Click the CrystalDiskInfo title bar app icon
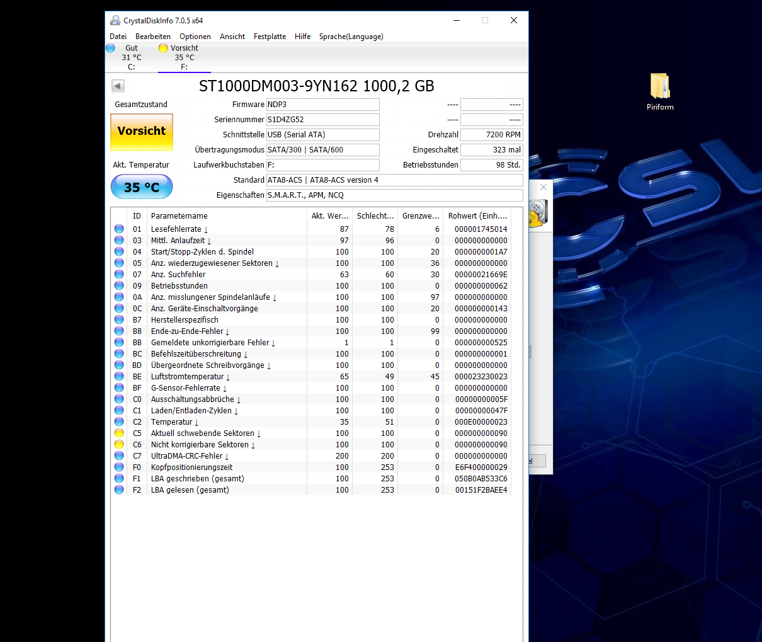This screenshot has width=762, height=642. (x=115, y=20)
